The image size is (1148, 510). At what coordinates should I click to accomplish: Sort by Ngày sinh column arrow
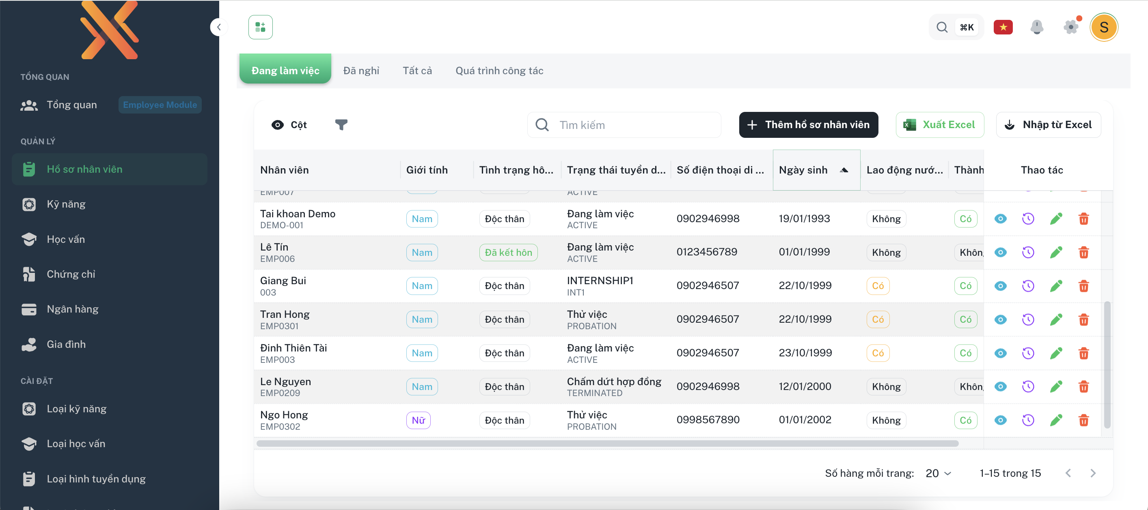844,170
